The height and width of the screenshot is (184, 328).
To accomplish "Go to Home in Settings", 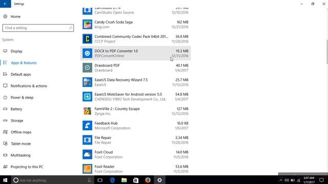I will [15, 16].
